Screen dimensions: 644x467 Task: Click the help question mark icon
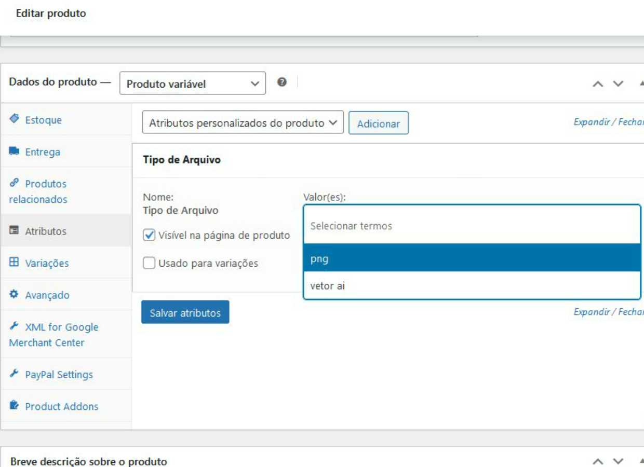[x=282, y=83]
